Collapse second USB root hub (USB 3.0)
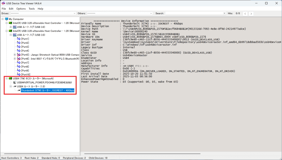Image resolution: width=282 pixels, height=160 pixels. click(11, 35)
